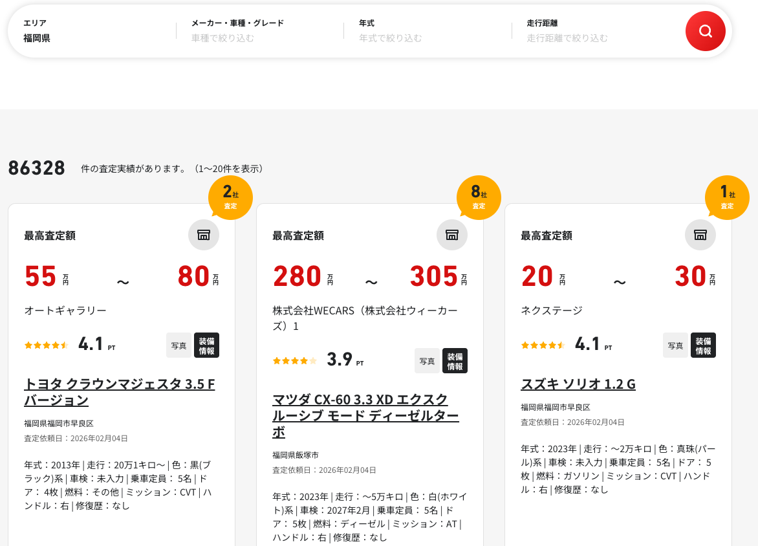Select 装備情報 tab on Suzuki Solio card
Screen dimensions: 758x546
[703, 345]
